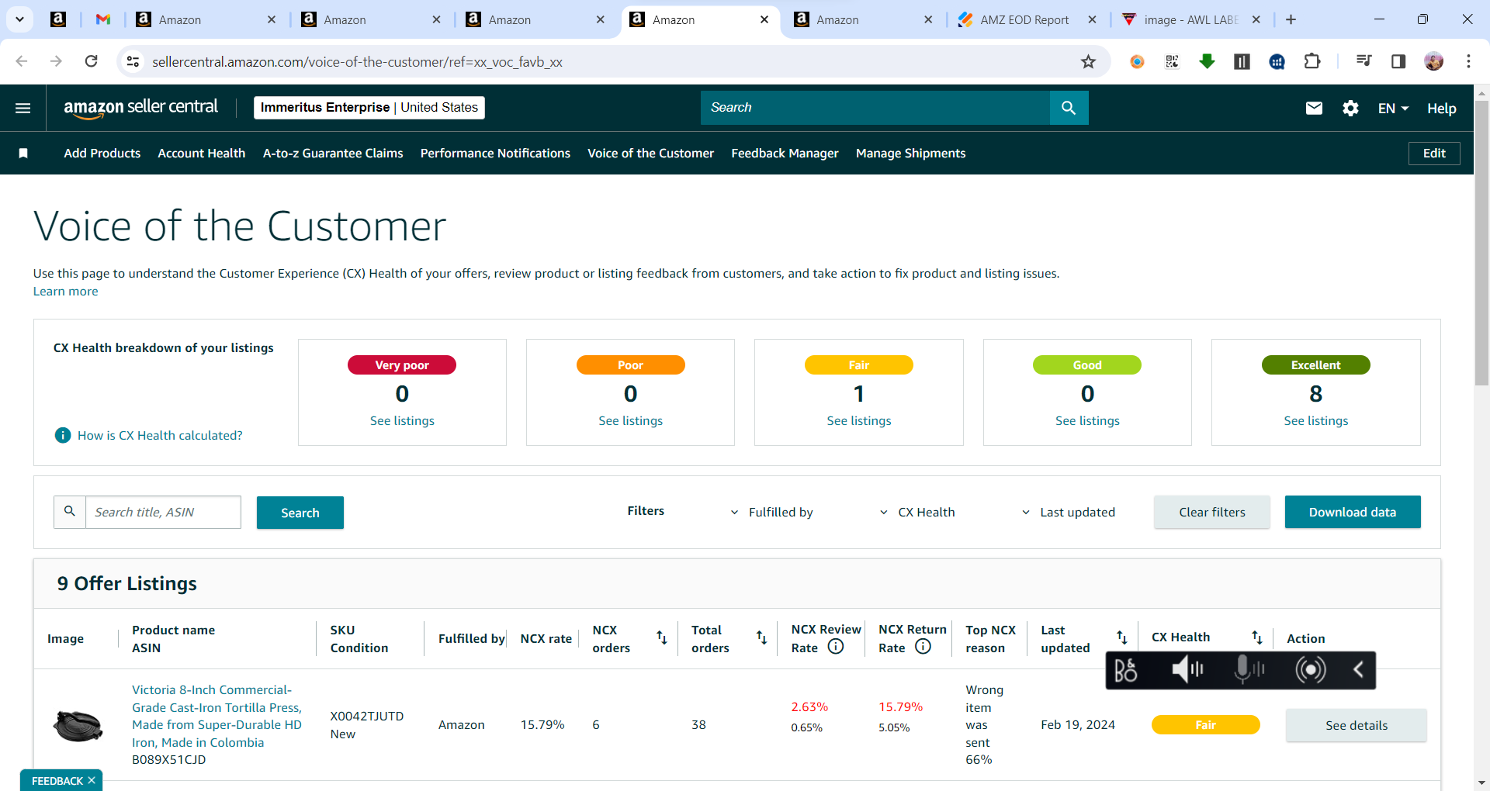Open Account Health in navigation bar
Screen dimensions: 1490x791
tap(202, 154)
